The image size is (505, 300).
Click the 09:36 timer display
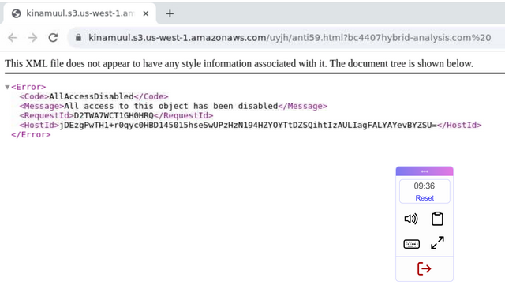click(x=425, y=186)
